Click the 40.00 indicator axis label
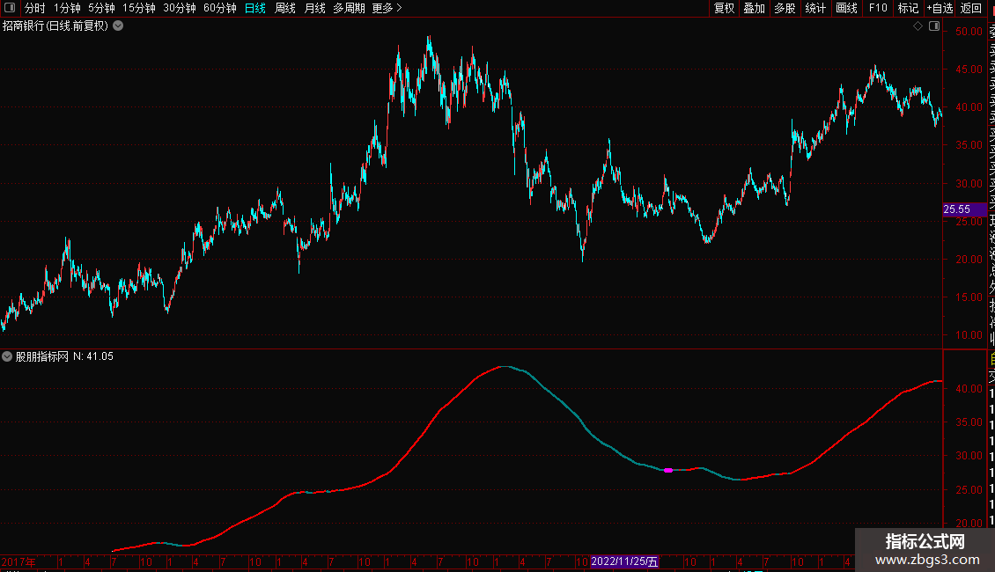 tap(969, 389)
